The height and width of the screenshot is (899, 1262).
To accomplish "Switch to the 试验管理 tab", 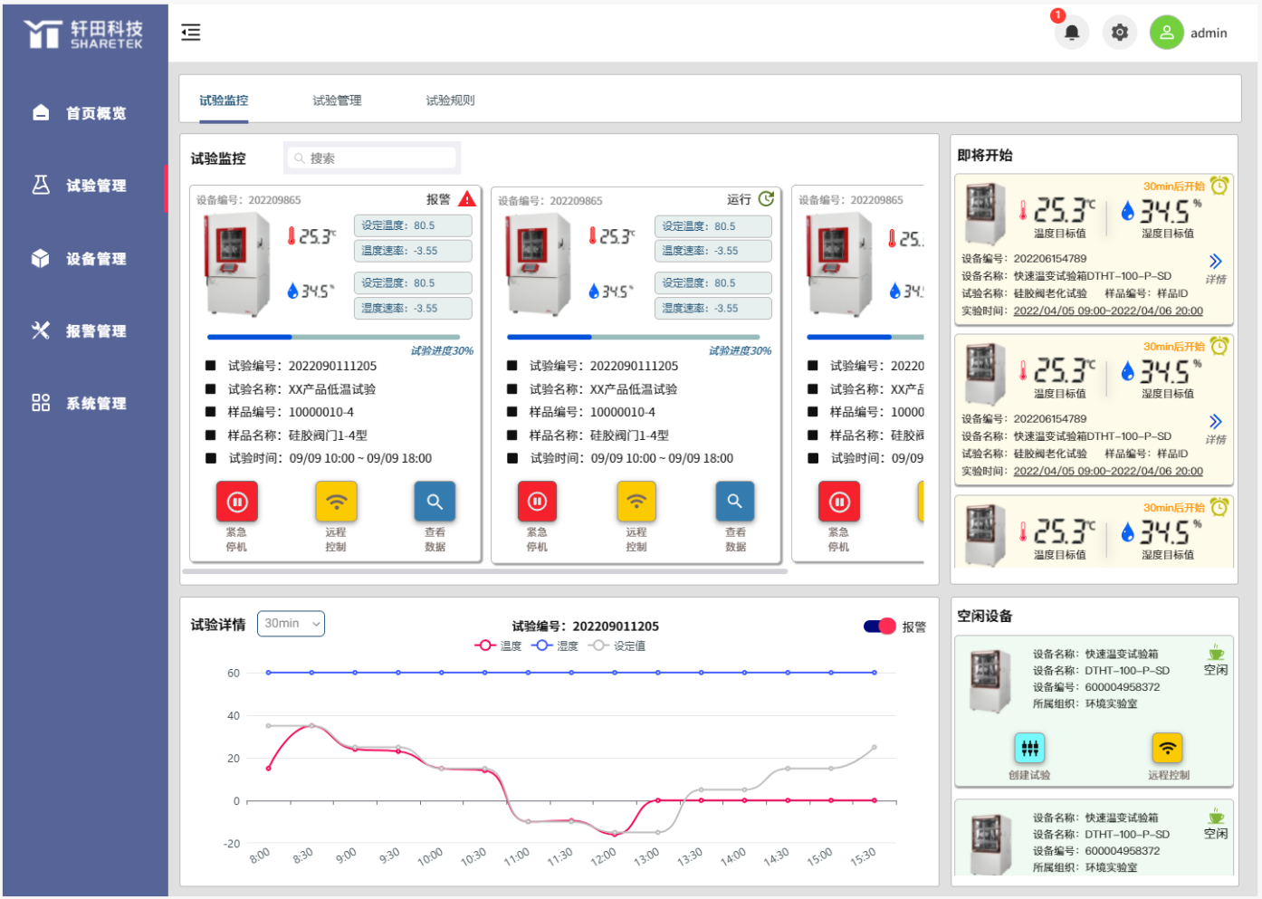I will pos(337,100).
